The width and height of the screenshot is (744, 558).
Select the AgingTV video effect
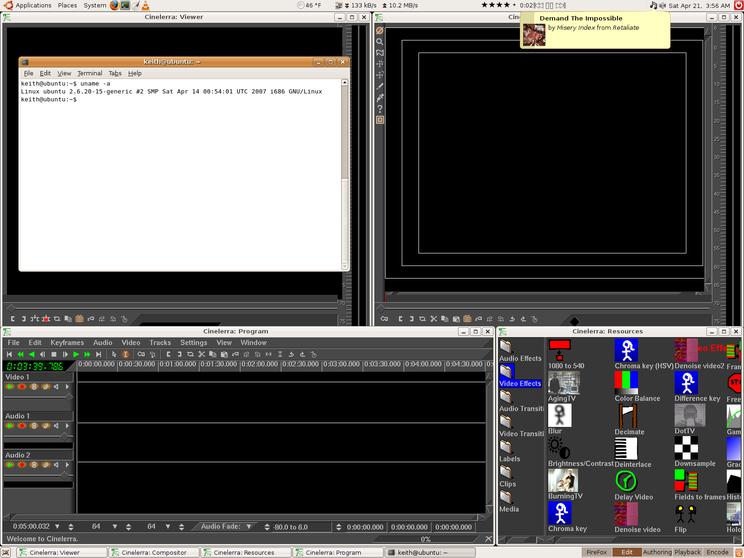(x=564, y=387)
